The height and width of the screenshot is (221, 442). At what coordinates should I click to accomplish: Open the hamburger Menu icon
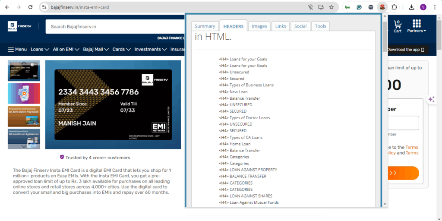point(11,50)
